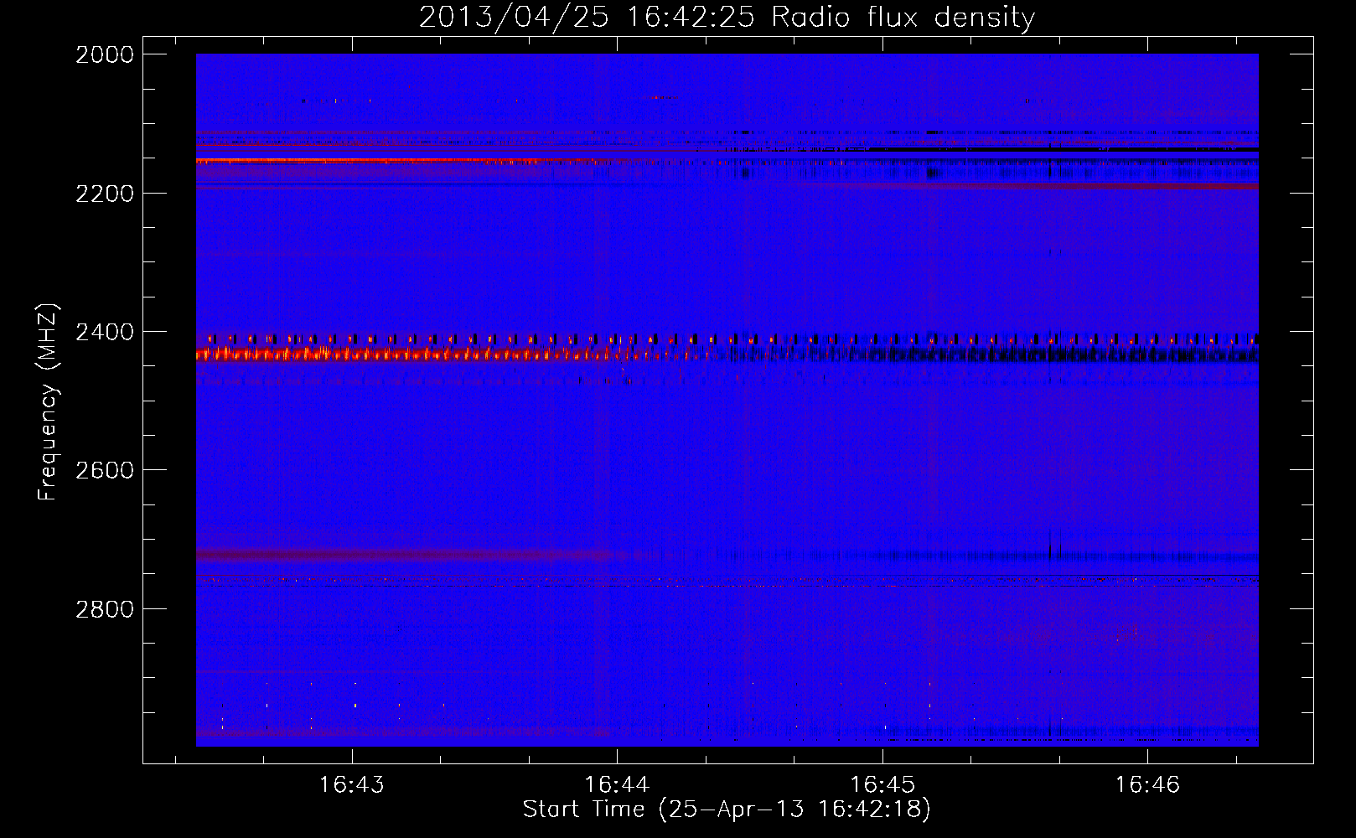Click the 2400 frequency tick label
The width and height of the screenshot is (1356, 838).
coord(105,332)
